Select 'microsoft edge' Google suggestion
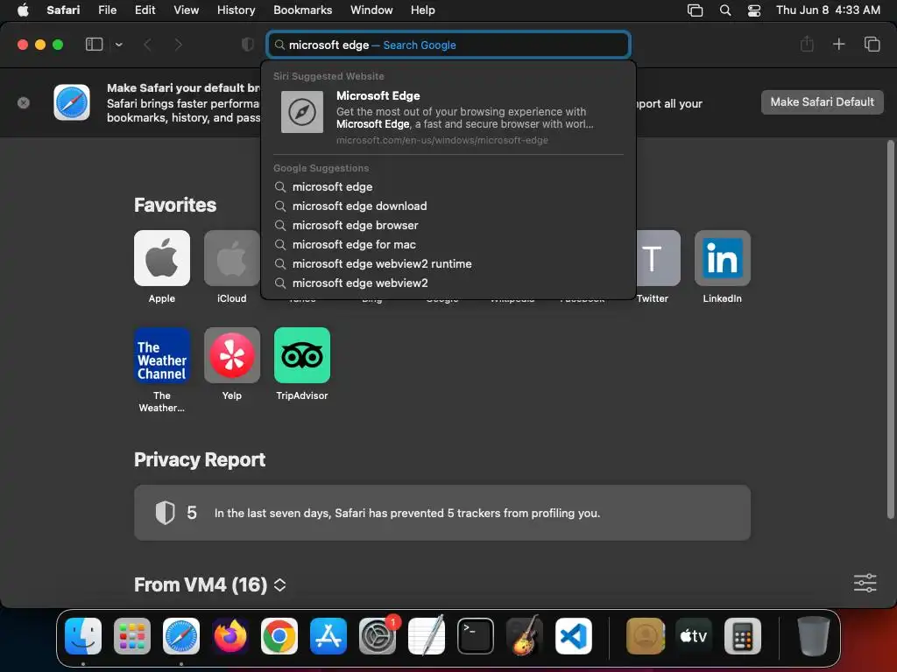 click(449, 187)
